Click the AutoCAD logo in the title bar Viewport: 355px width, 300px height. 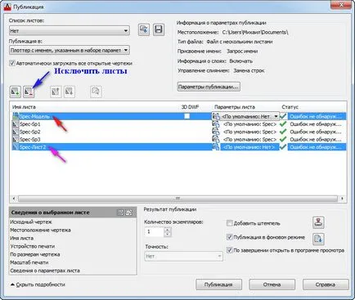7,7
